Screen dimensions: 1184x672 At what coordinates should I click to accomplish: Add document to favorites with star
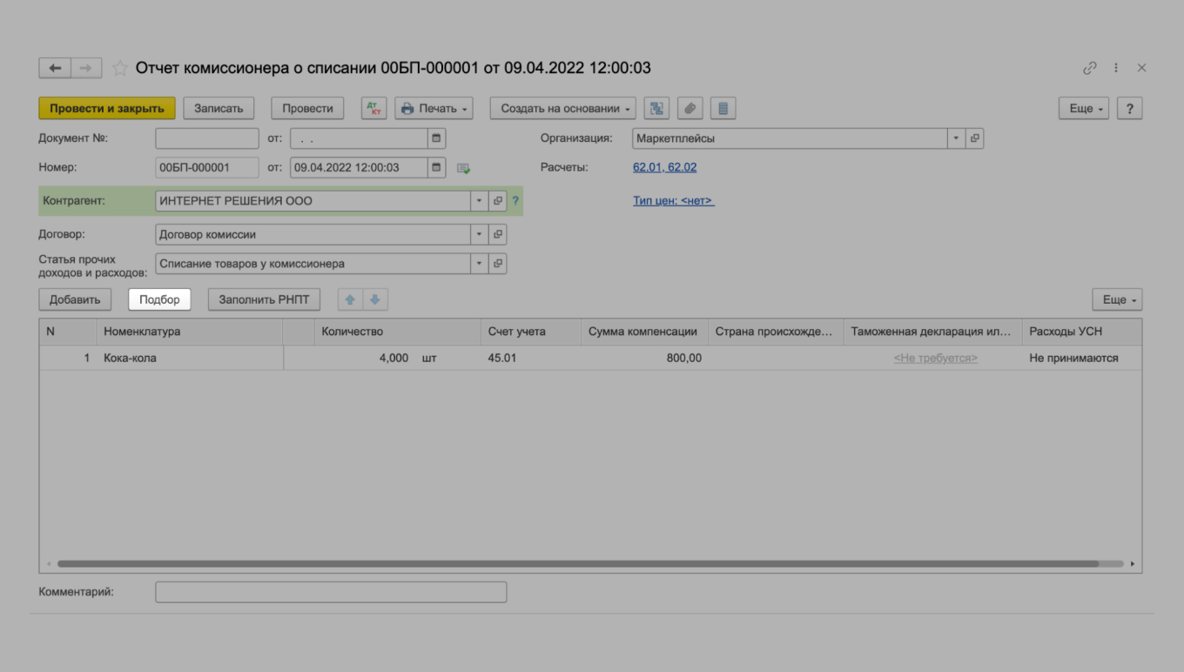click(x=120, y=68)
